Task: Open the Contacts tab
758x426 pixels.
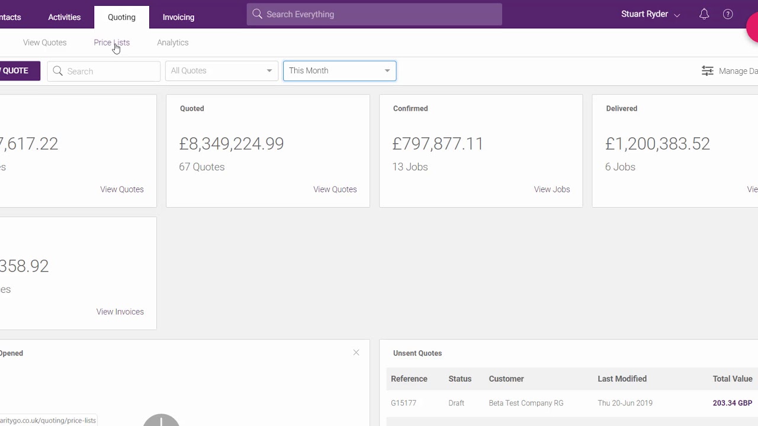Action: tap(10, 17)
